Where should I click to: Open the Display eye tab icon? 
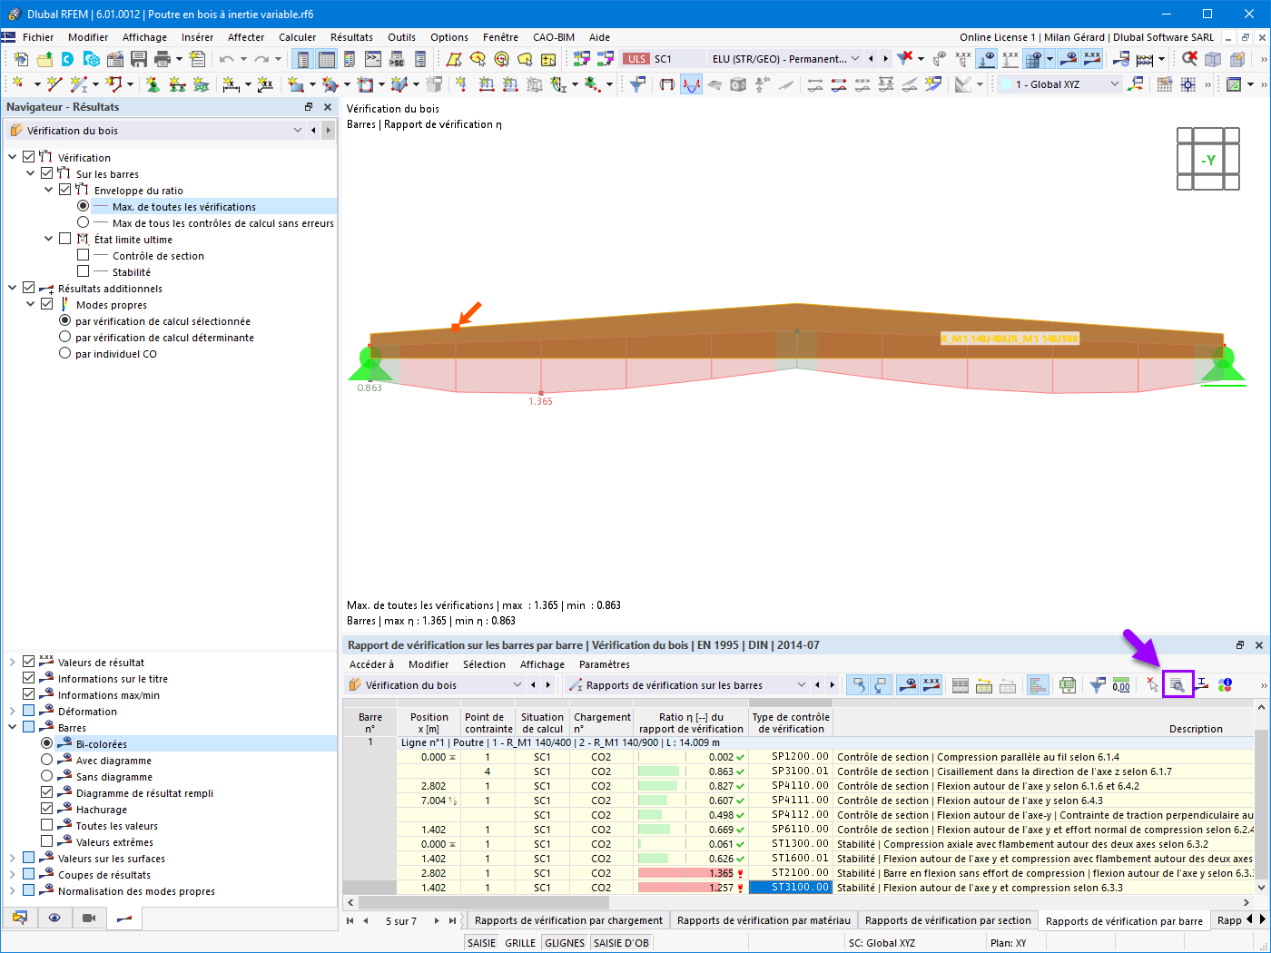pyautogui.click(x=54, y=918)
